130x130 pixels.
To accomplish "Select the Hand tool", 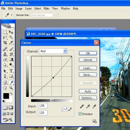I will pyautogui.click(x=5, y=88).
